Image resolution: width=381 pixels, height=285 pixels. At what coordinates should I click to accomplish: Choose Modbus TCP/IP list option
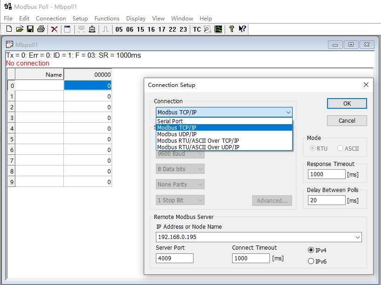click(x=224, y=127)
